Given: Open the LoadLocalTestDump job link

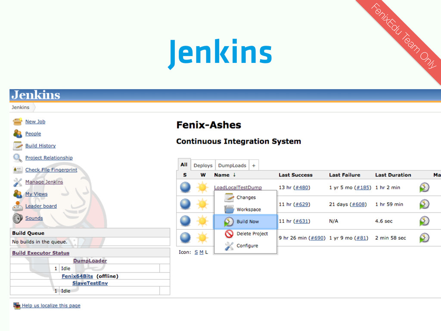Looking at the screenshot, I should (x=238, y=187).
